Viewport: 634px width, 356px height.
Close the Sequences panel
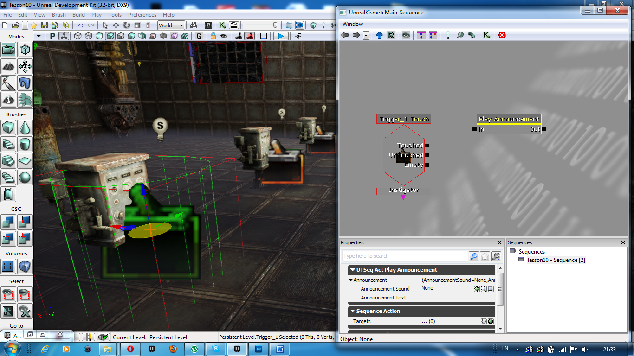click(623, 242)
